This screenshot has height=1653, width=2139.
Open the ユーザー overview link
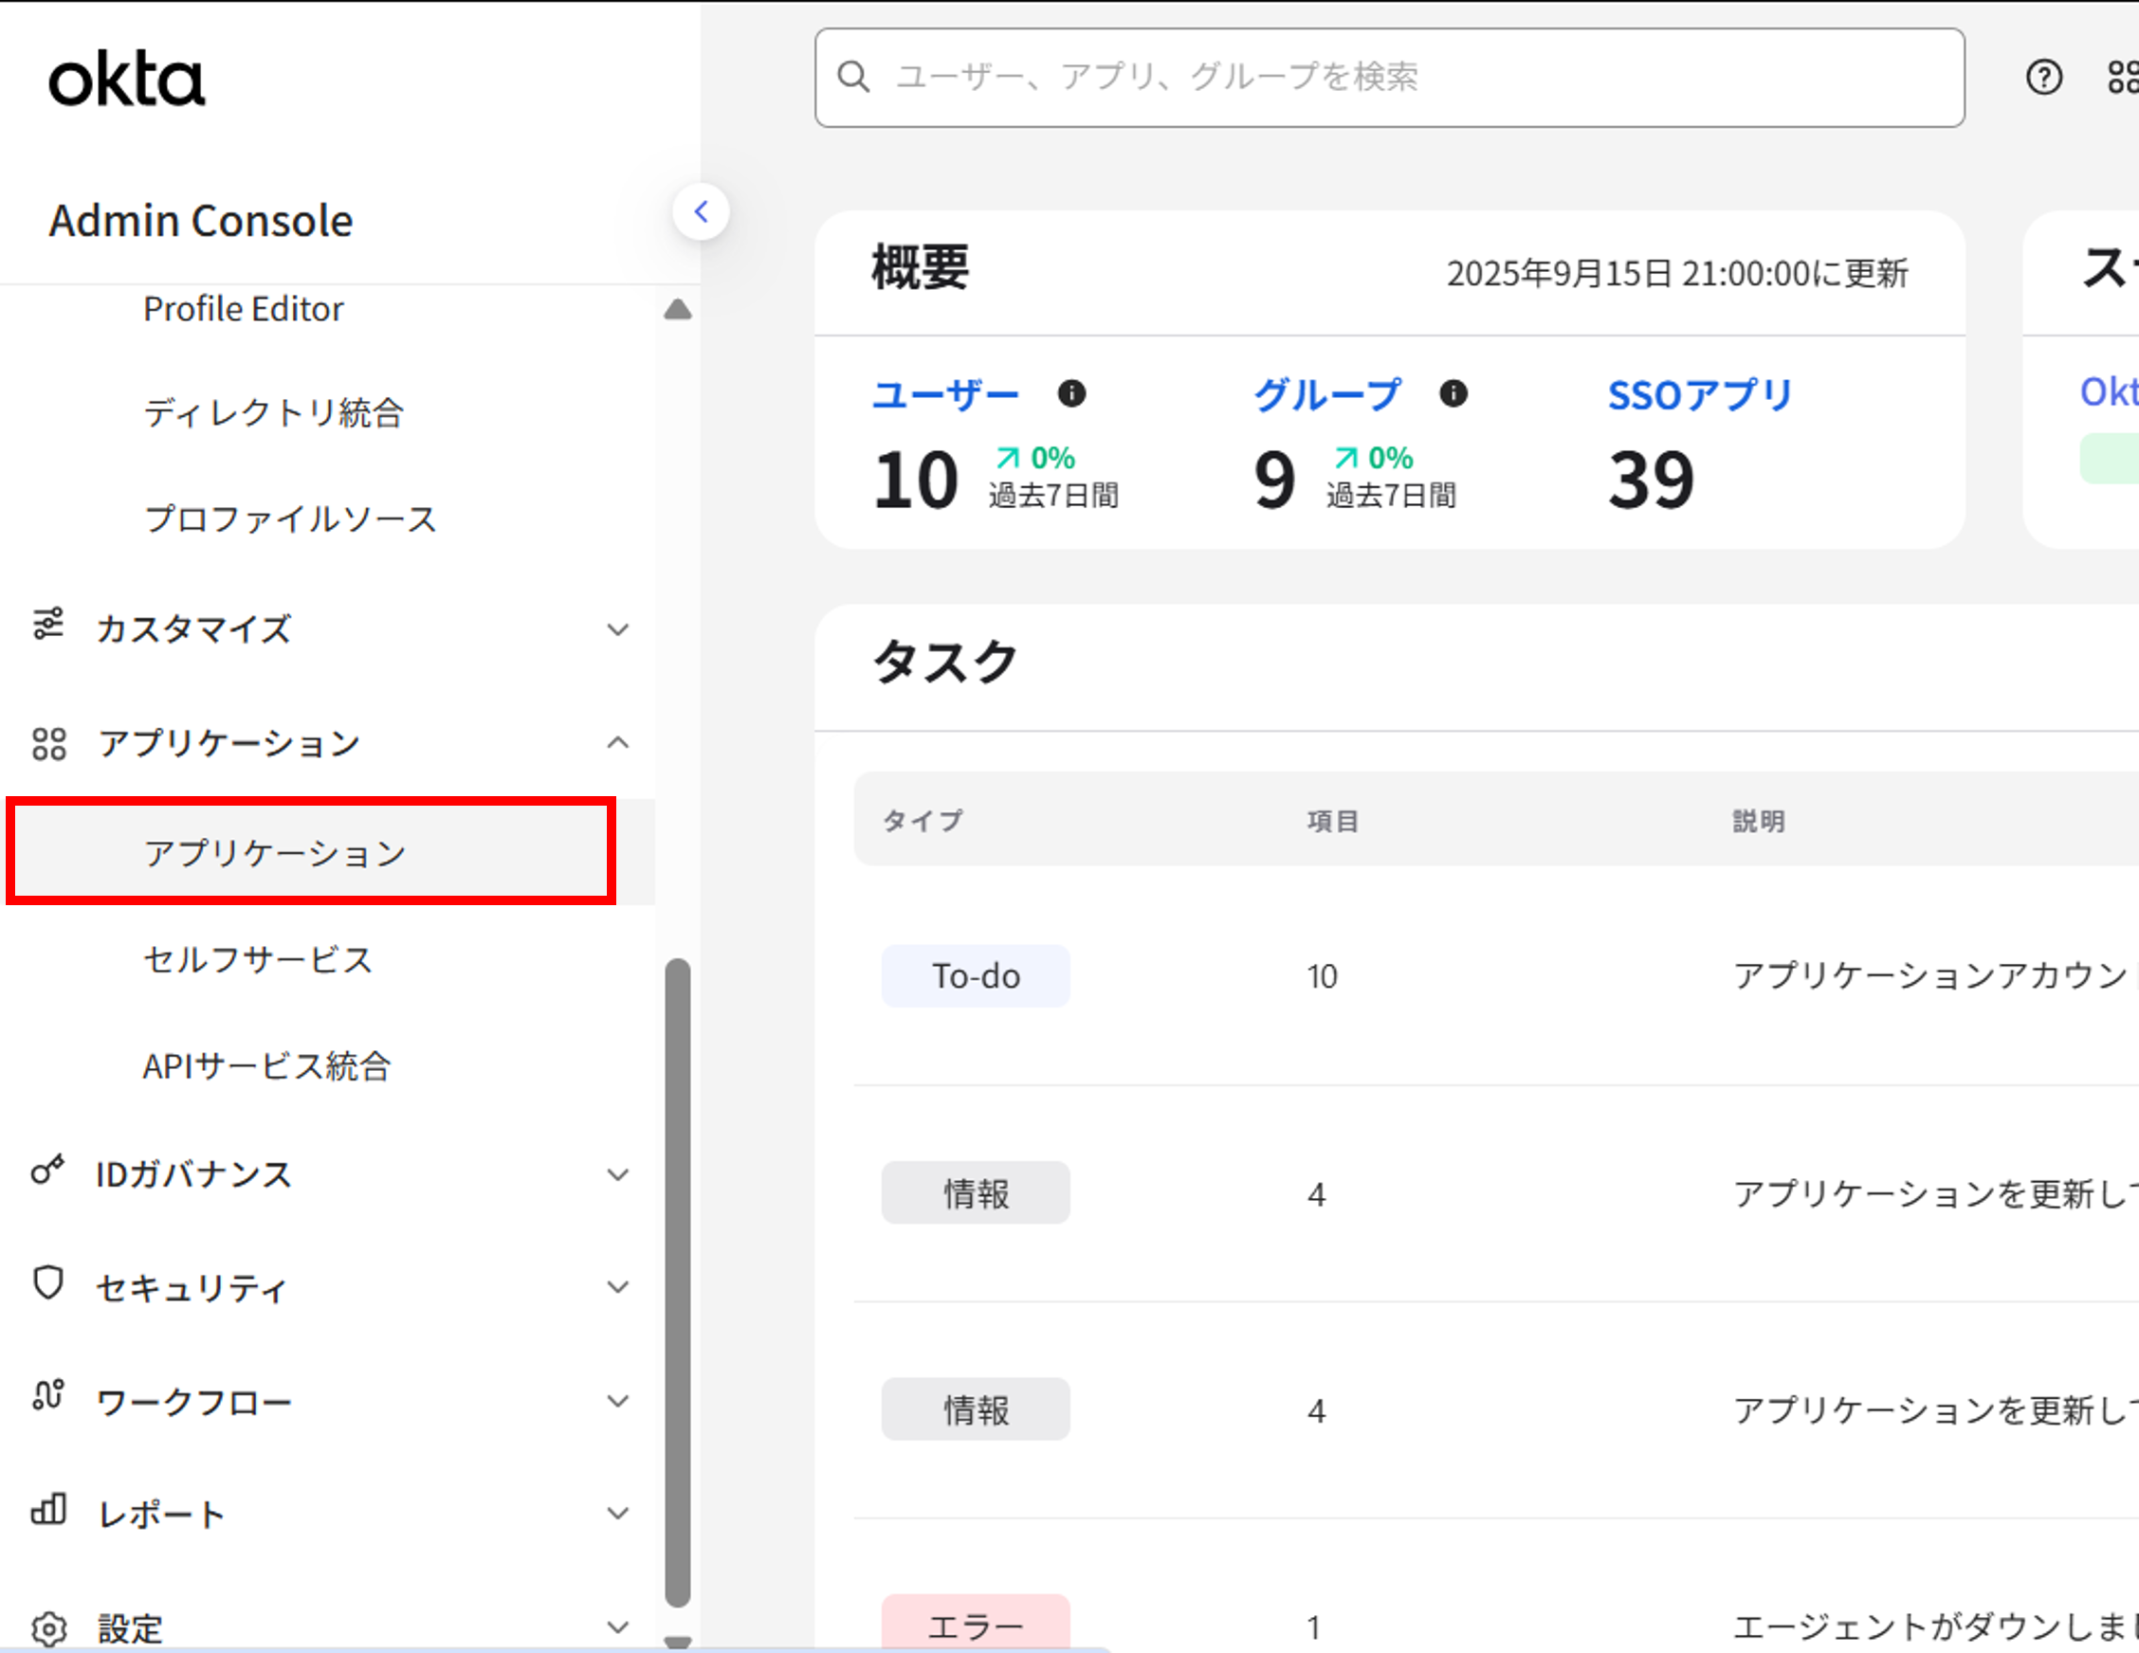(945, 394)
